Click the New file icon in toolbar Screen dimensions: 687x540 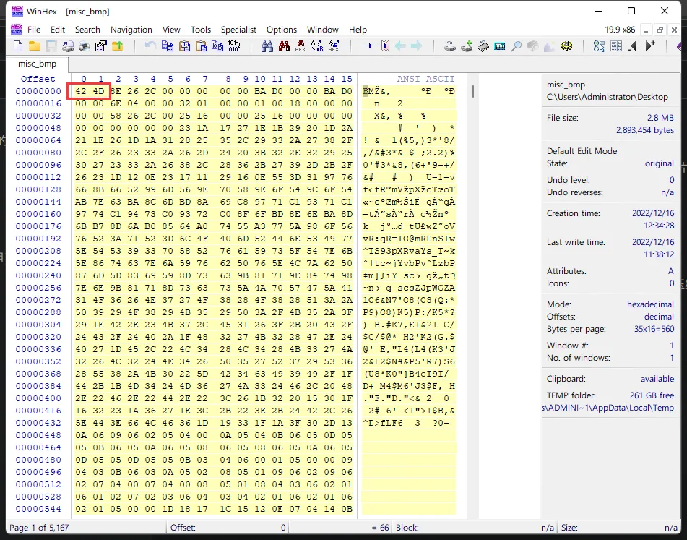pyautogui.click(x=18, y=46)
